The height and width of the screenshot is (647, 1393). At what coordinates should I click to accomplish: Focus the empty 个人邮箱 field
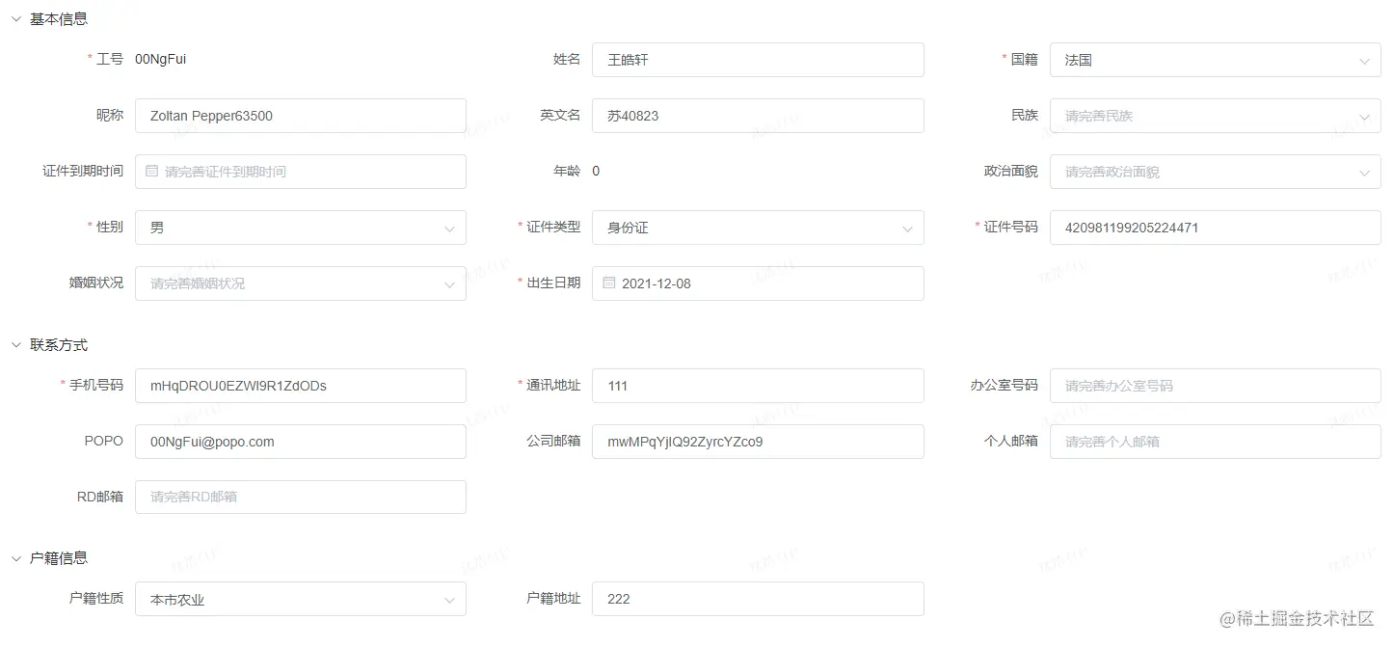click(x=1215, y=442)
